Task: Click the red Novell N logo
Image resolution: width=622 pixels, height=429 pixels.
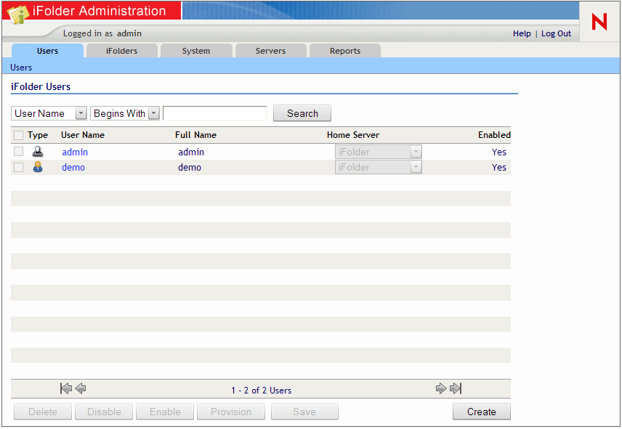Action: pyautogui.click(x=599, y=21)
